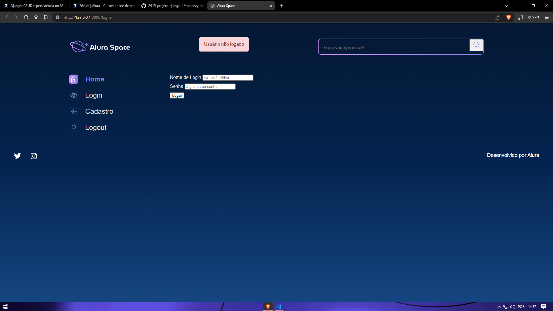This screenshot has height=311, width=553.
Task: Open the VPN button
Action: point(534,17)
